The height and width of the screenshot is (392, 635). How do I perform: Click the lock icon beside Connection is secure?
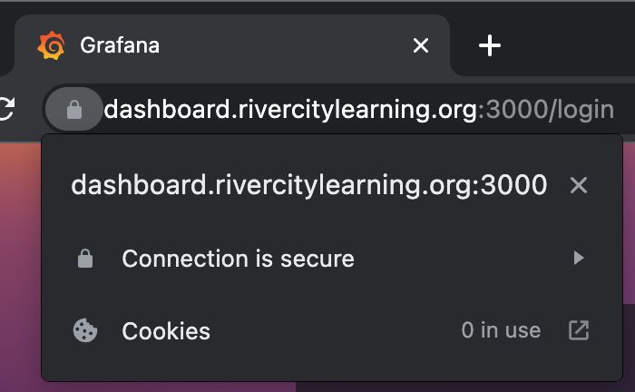pos(85,260)
